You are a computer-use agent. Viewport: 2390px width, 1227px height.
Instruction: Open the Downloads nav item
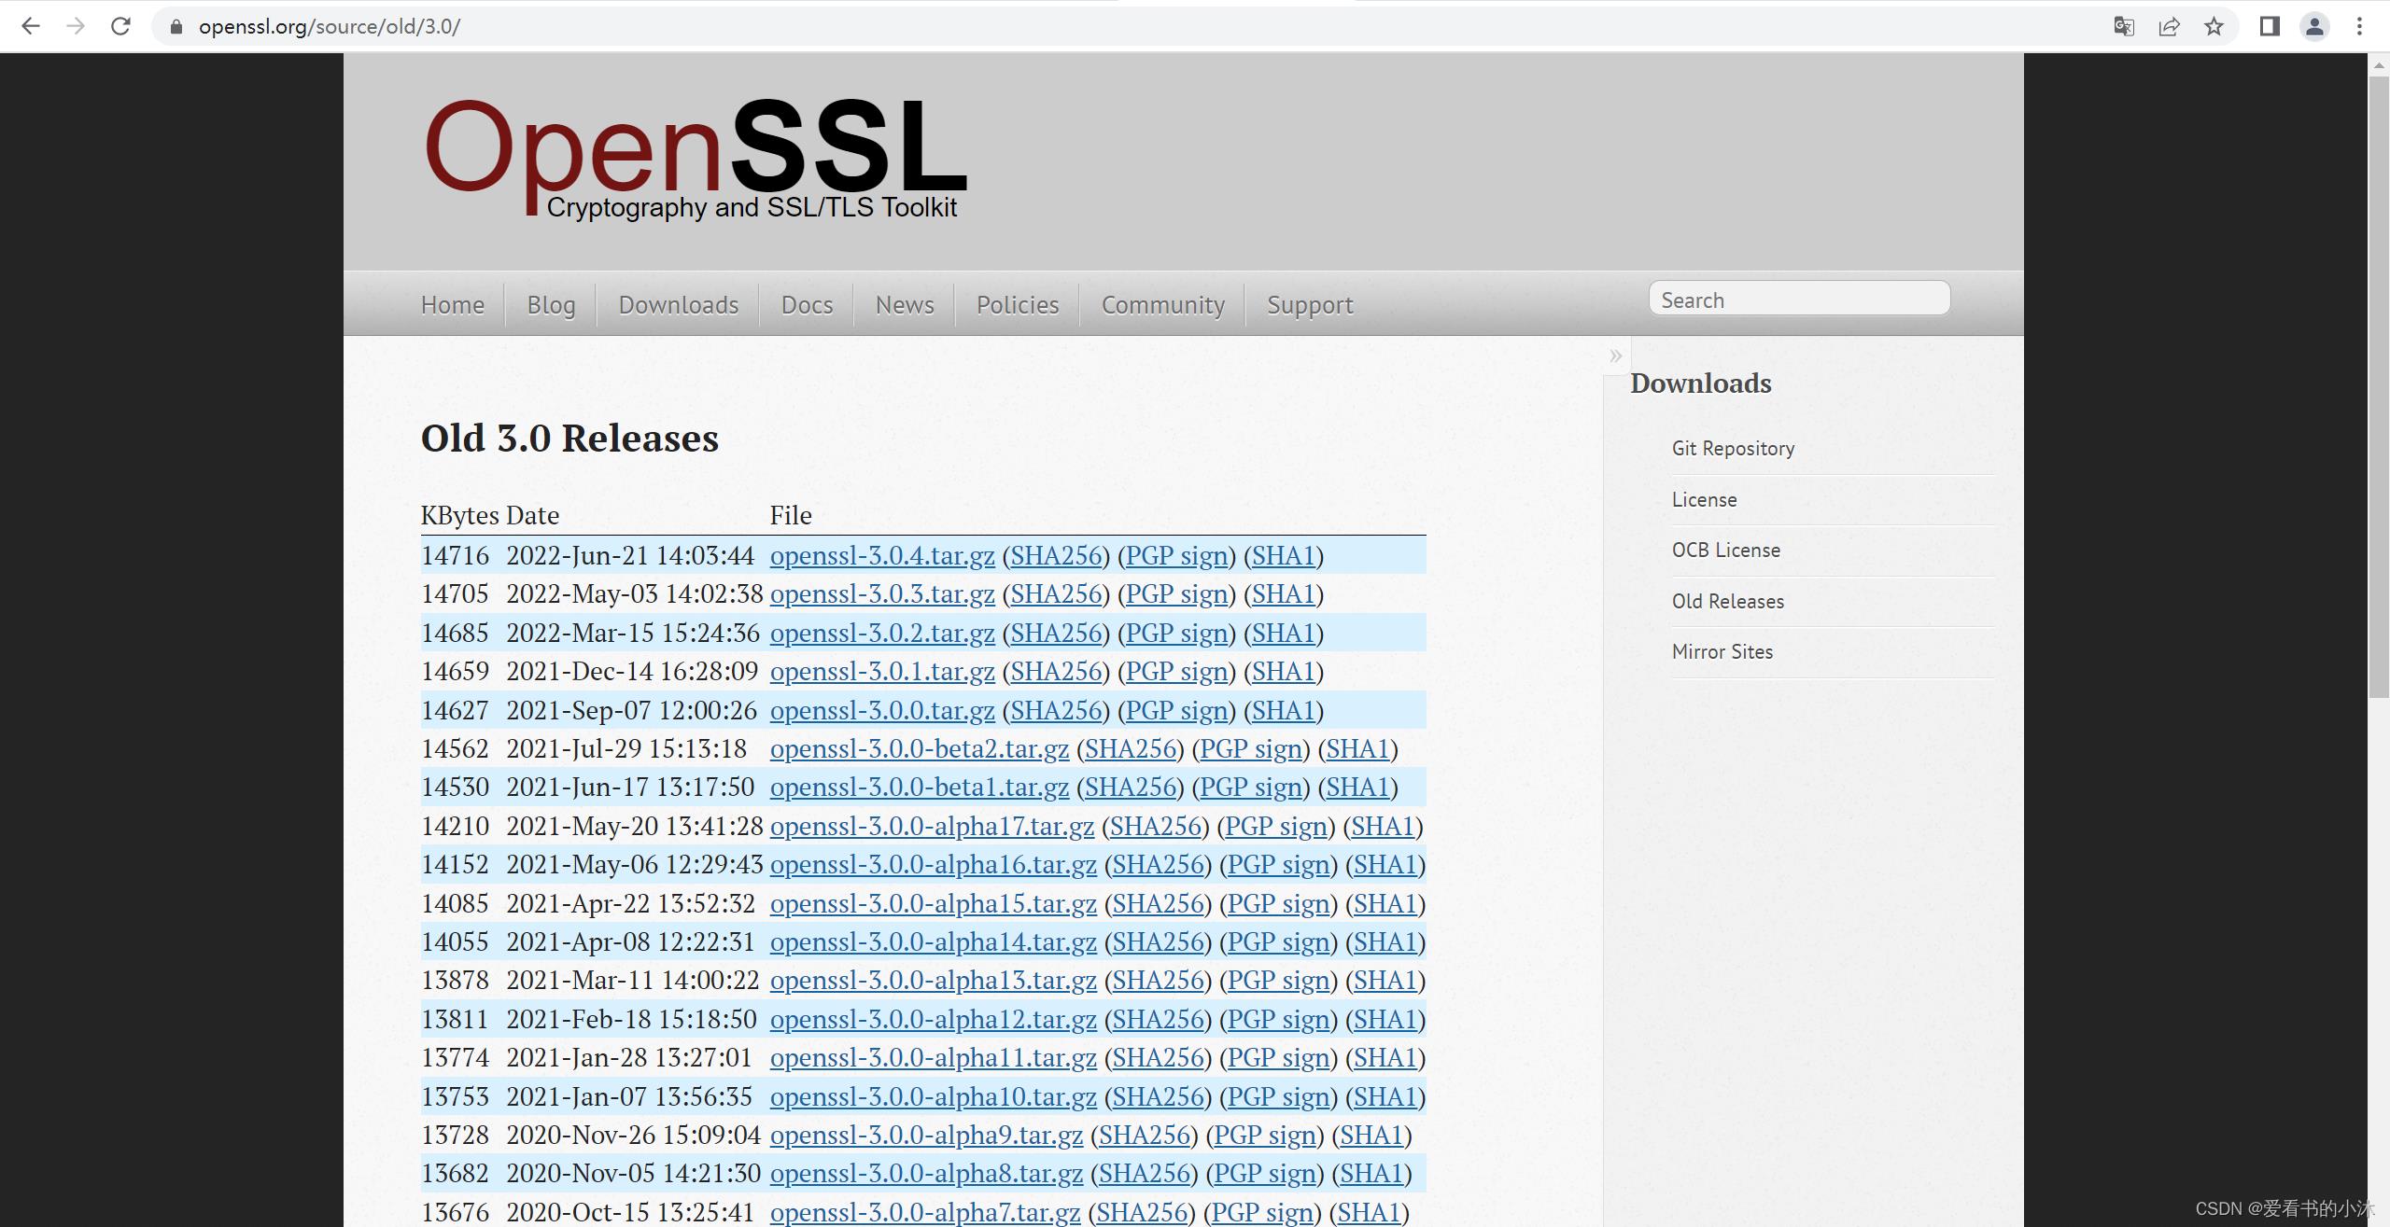678,305
